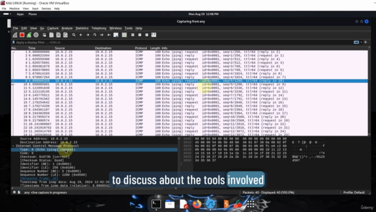Sort by the Protocol column header

pyautogui.click(x=141, y=48)
